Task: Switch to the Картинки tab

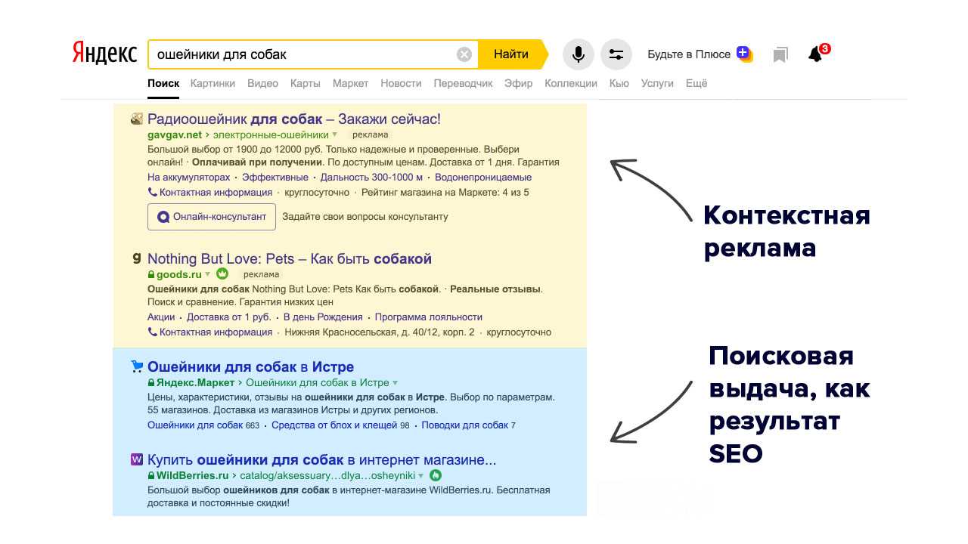Action: click(213, 83)
